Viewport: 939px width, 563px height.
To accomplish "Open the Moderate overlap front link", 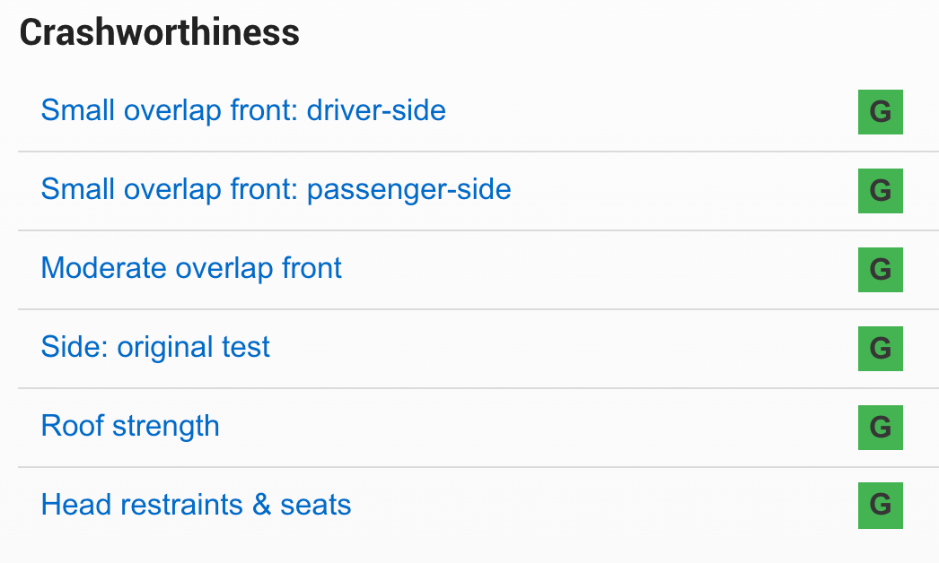I will pos(191,268).
